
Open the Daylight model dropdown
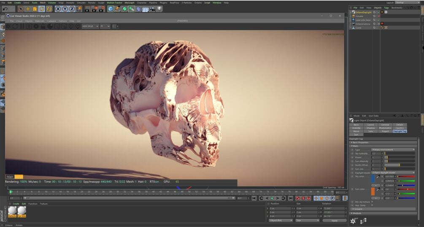tap(393, 173)
